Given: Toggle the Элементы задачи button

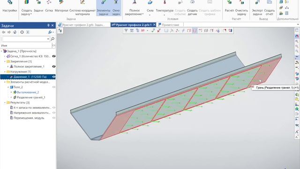Looking at the screenshot, I should [x=104, y=8].
